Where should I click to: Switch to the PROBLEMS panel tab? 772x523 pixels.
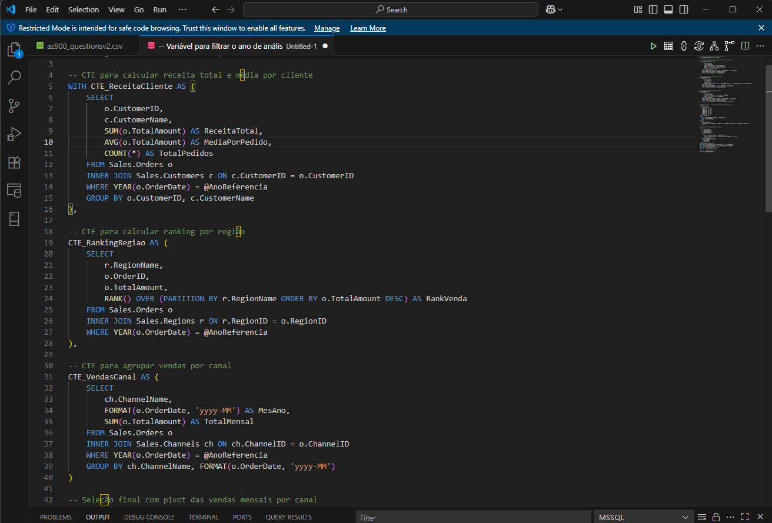click(56, 517)
